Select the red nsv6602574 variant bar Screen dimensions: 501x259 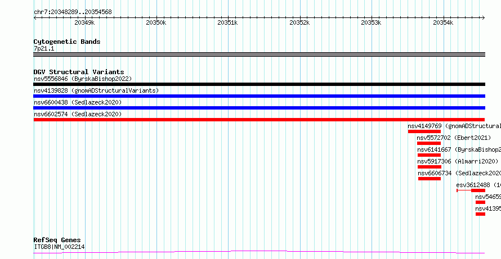(259, 120)
